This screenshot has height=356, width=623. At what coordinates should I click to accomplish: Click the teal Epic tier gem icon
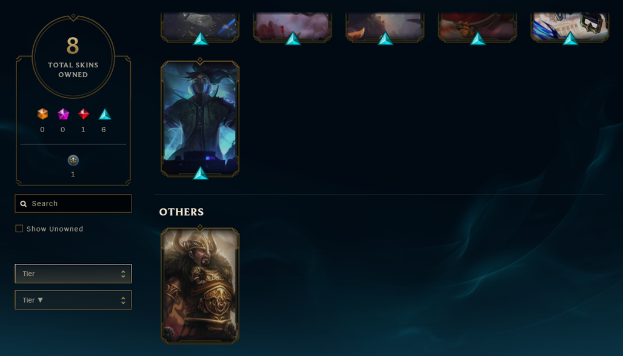(105, 114)
